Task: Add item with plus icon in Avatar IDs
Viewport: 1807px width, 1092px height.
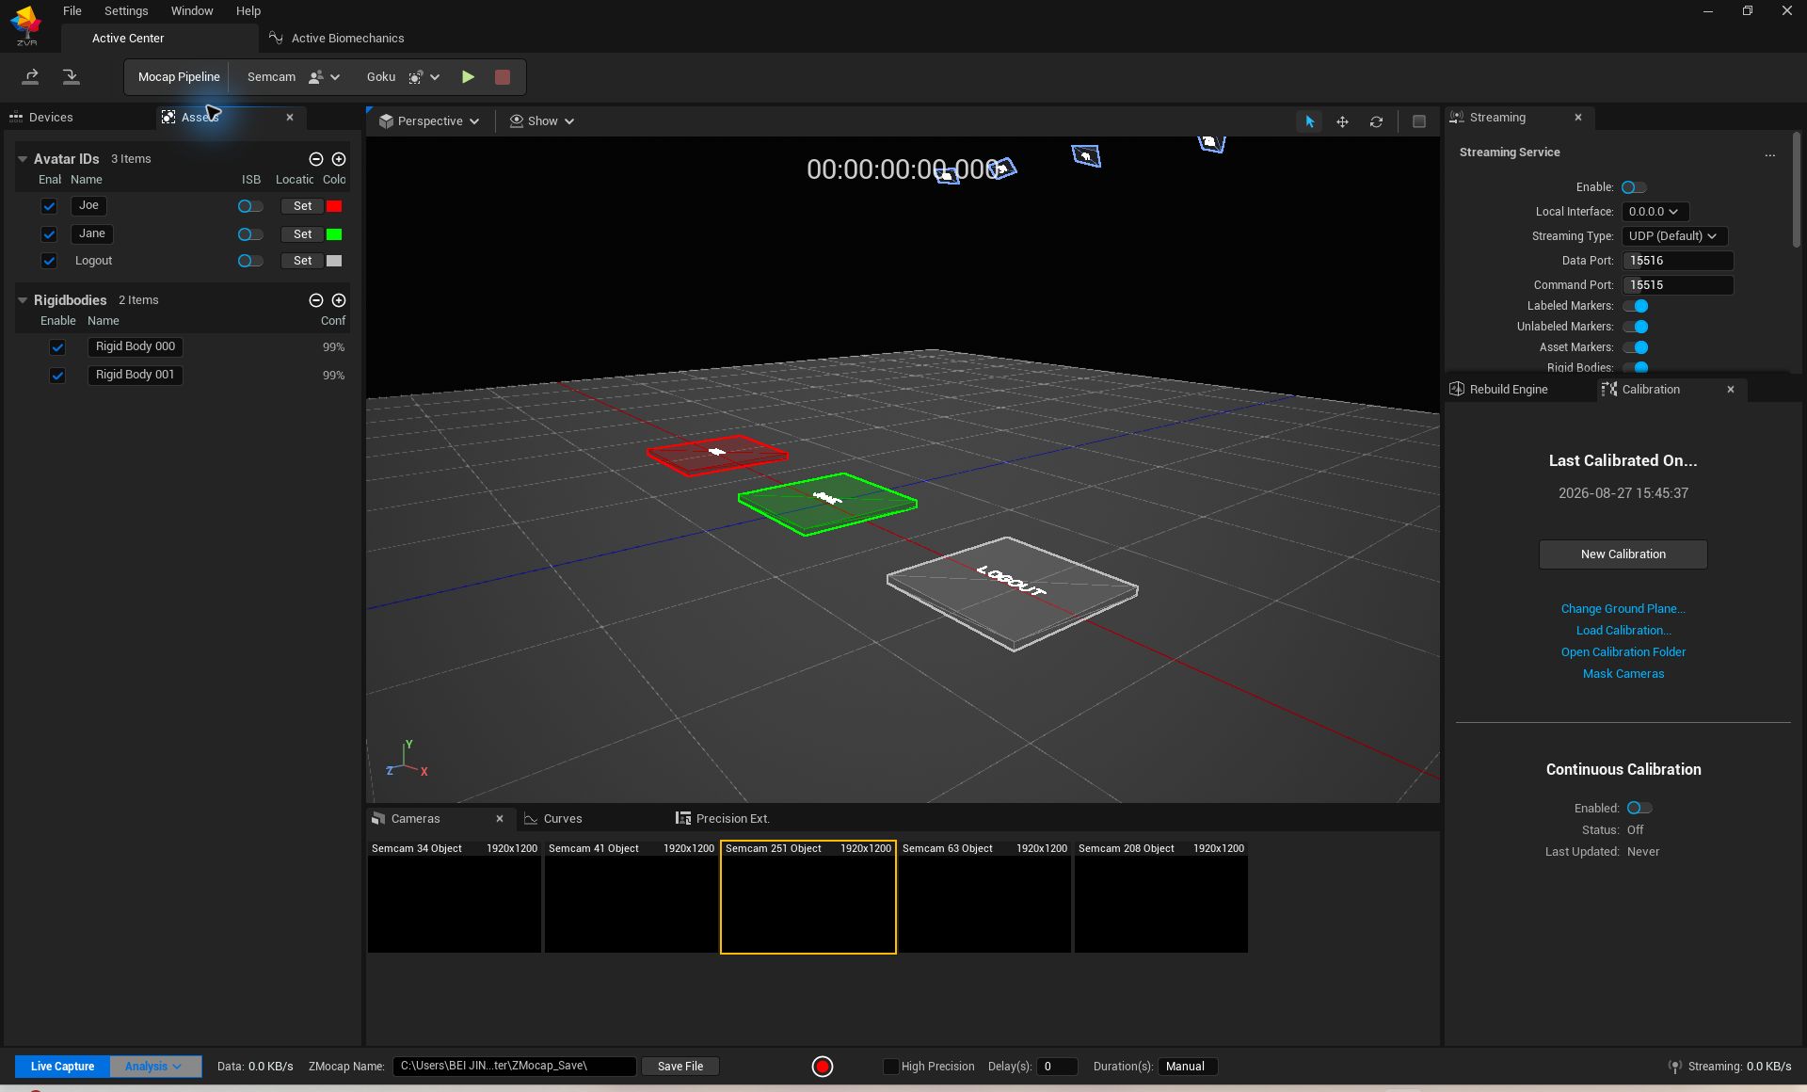Action: 339,159
